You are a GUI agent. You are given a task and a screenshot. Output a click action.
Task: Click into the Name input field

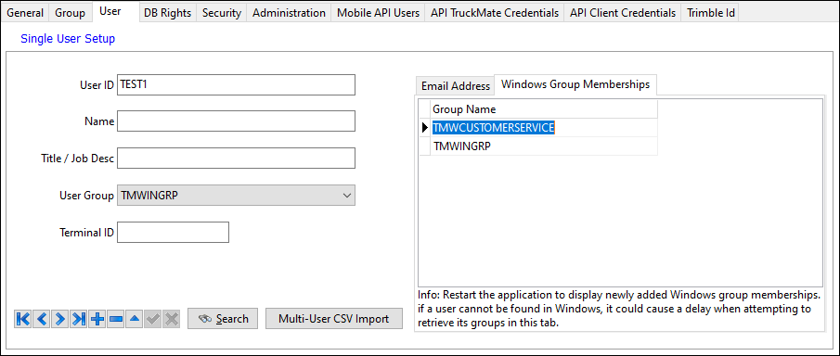[237, 121]
